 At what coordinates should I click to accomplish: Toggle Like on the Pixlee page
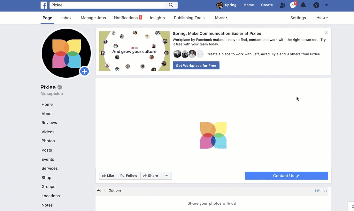(108, 176)
